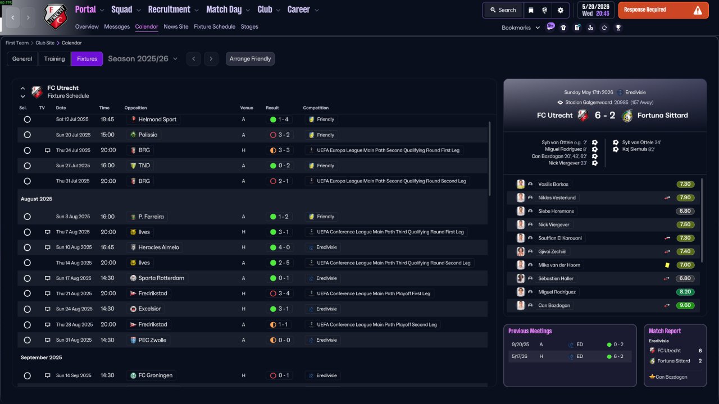Open the News Site tab
The width and height of the screenshot is (719, 404).
tap(176, 26)
